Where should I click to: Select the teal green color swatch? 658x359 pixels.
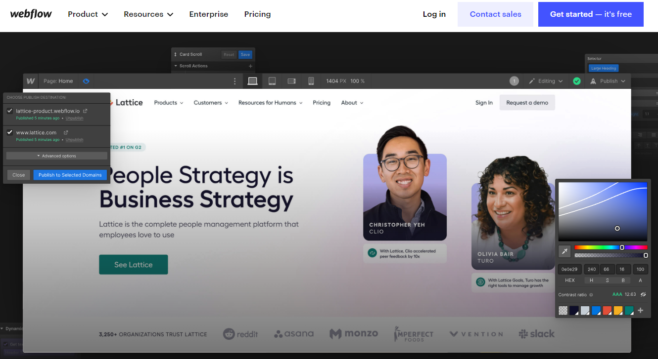(x=629, y=311)
